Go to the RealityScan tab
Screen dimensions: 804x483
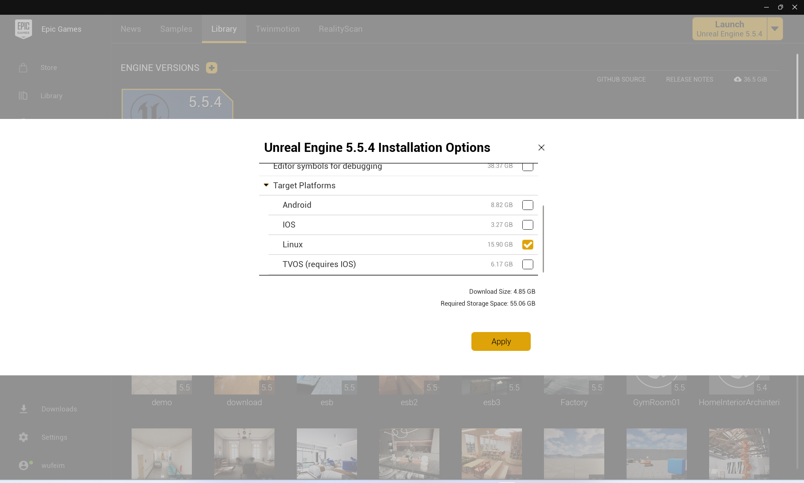(340, 29)
